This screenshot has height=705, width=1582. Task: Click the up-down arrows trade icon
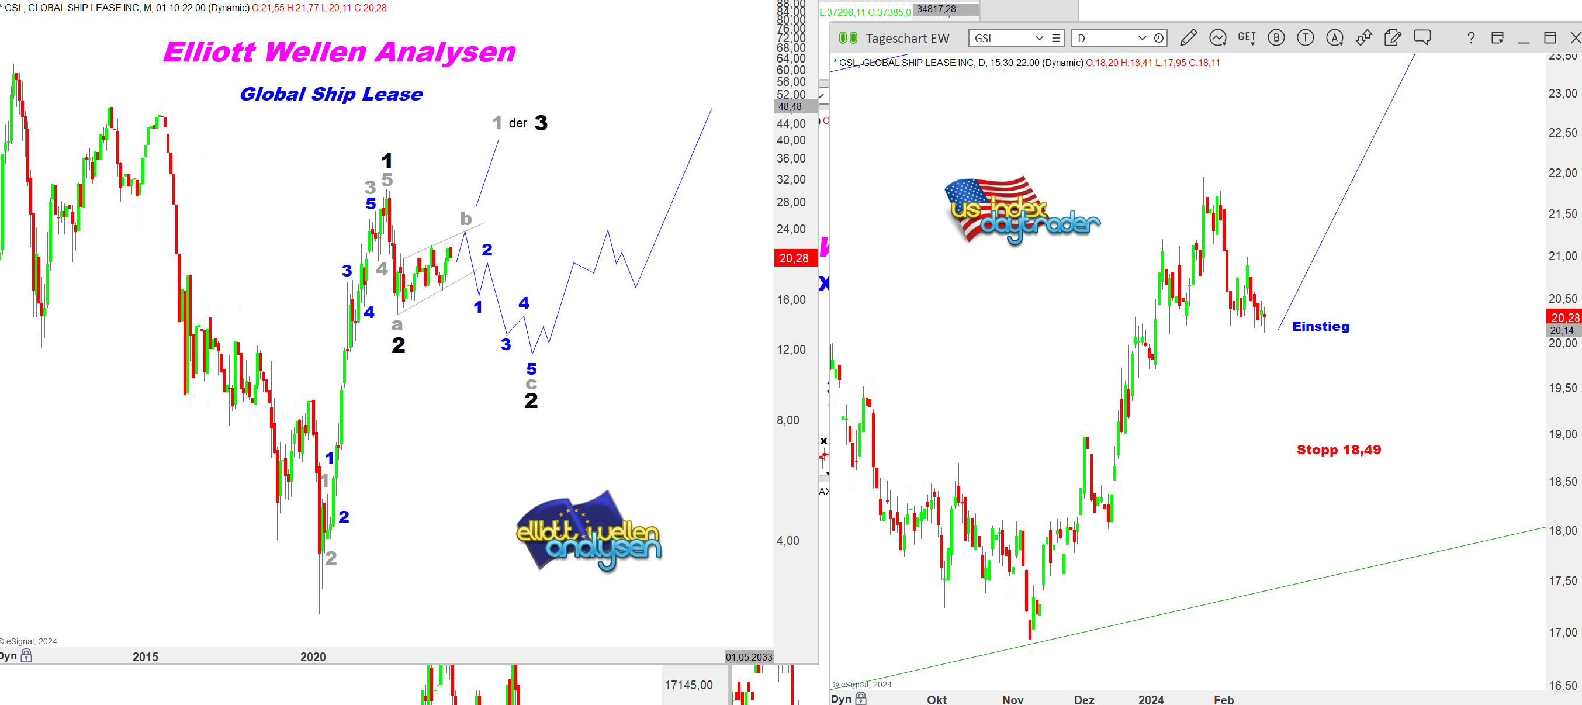click(x=1363, y=38)
